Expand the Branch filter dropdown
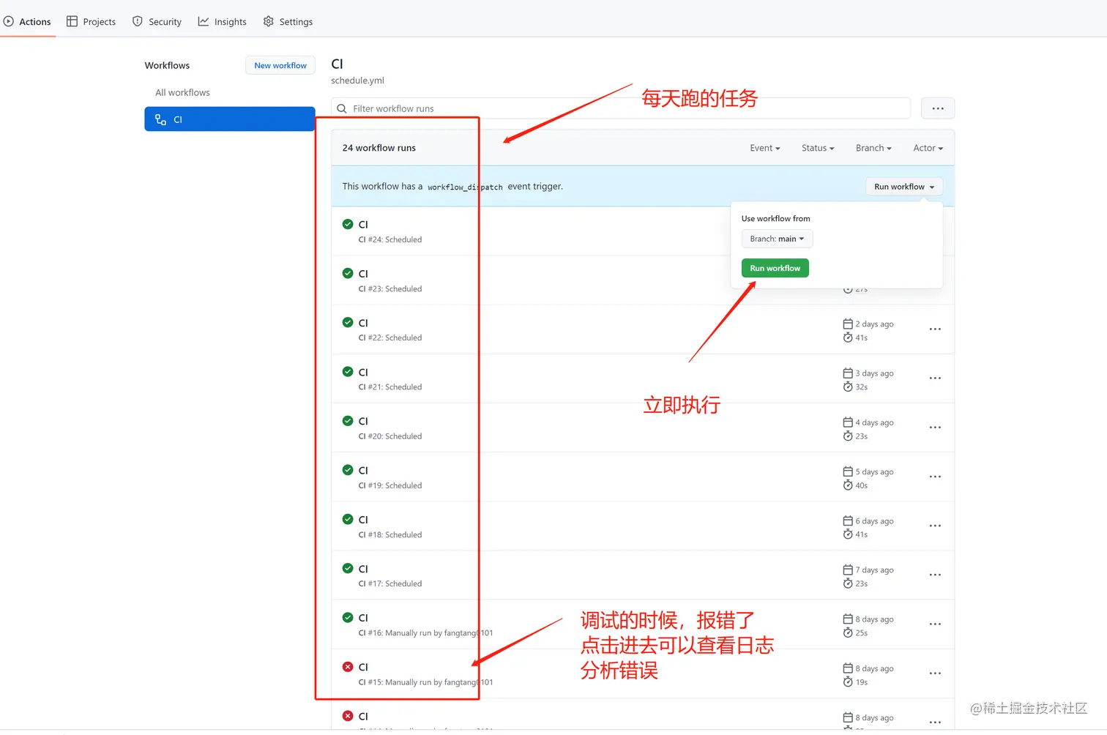 click(873, 148)
